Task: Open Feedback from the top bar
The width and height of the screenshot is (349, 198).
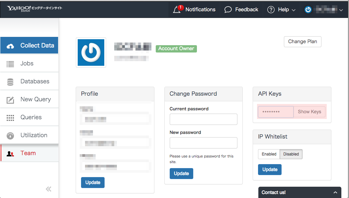Action: [x=241, y=10]
